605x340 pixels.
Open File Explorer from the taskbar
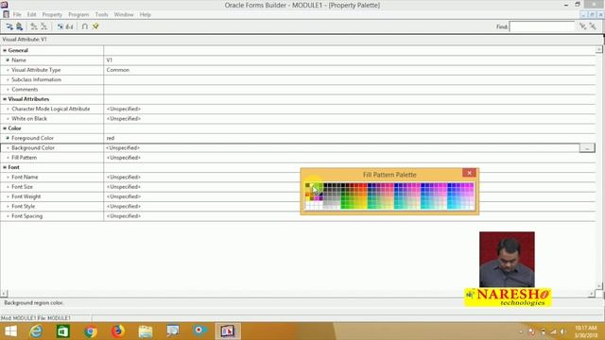(x=145, y=331)
